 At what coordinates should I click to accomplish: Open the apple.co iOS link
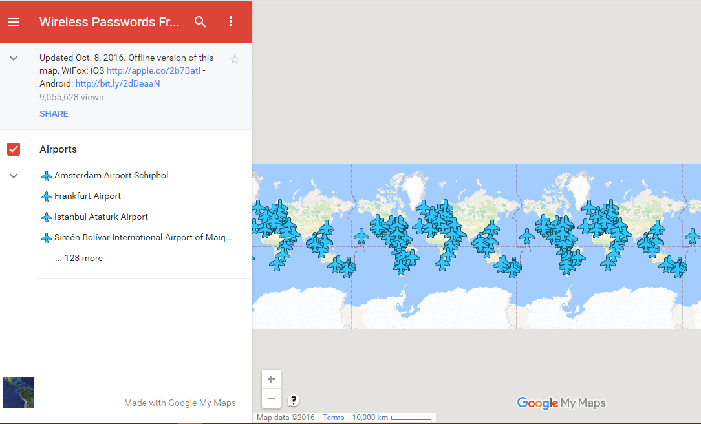coord(153,70)
